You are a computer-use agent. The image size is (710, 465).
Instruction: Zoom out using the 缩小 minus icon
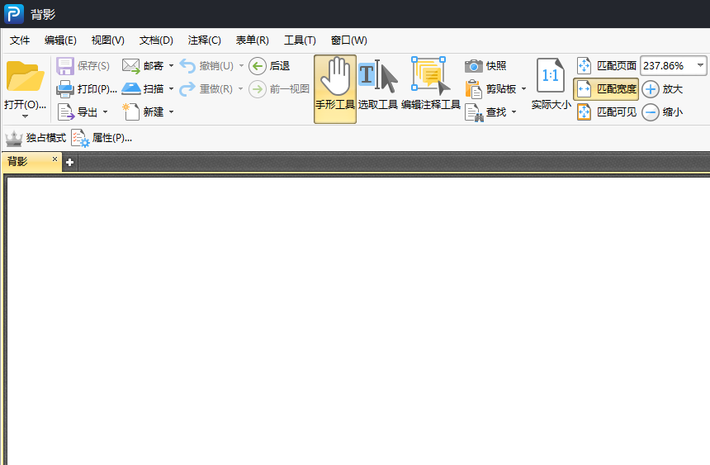coord(662,112)
